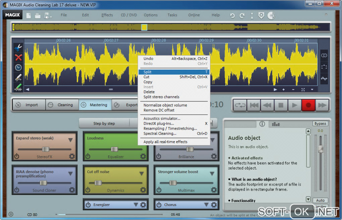Open Stronger volume boost preset dropdown
The image size is (342, 220).
212,174
